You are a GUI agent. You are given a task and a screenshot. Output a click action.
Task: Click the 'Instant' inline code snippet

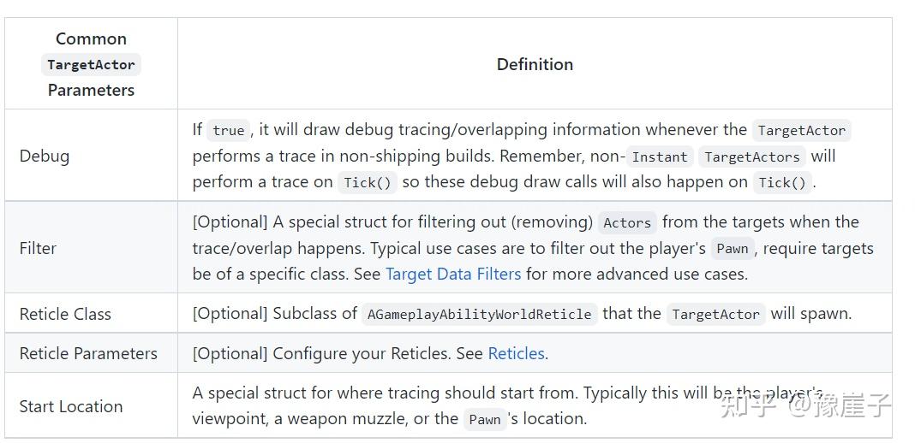[660, 157]
